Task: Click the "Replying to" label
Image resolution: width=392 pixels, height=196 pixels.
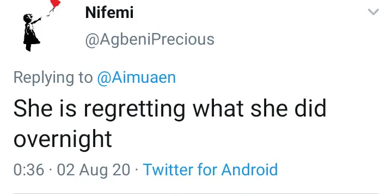Action: point(53,78)
